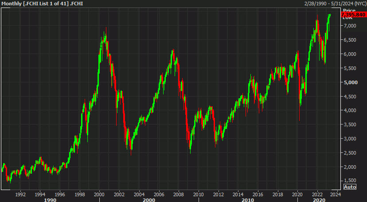367x202 pixels.
Task: Click the 1992 year label on time axis
Action: click(20, 194)
